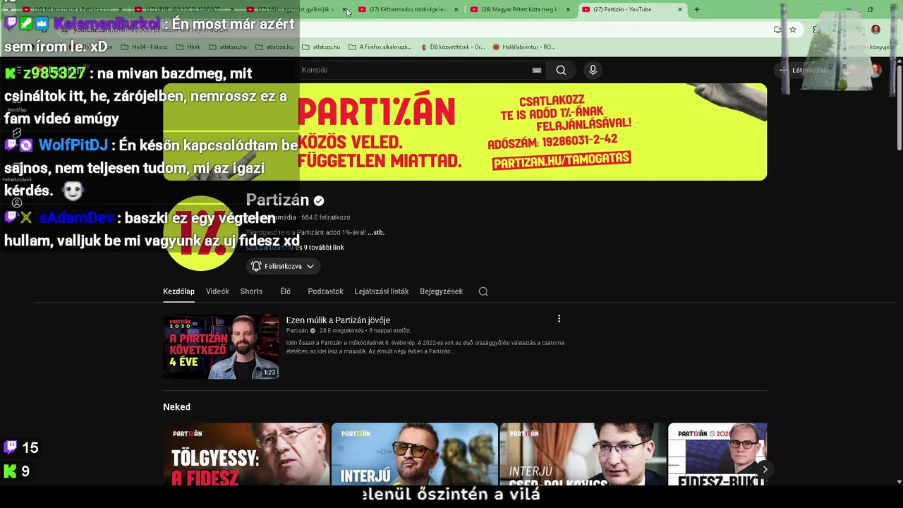Expand the Feliratkozva subscription dropdown
The image size is (903, 508).
point(283,266)
